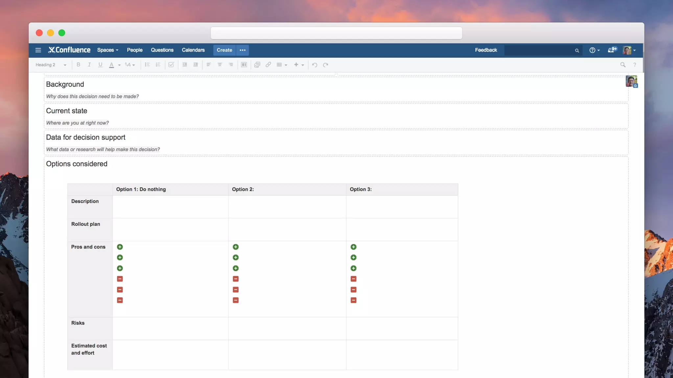Image resolution: width=673 pixels, height=378 pixels.
Task: Click the insert files and images icon
Action: click(x=257, y=65)
